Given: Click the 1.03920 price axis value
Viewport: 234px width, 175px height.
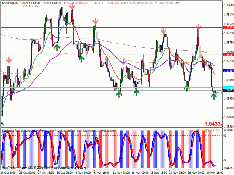Looking at the screenshot, I should [229, 99].
